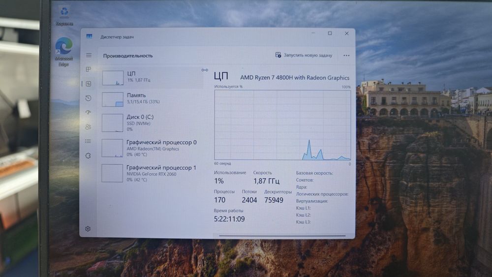492x277 pixels.
Task: Click the Базовая скорость label
Action: 314,173
